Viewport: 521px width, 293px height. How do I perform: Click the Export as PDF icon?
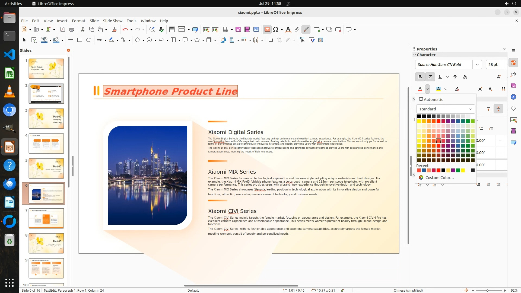62,30
